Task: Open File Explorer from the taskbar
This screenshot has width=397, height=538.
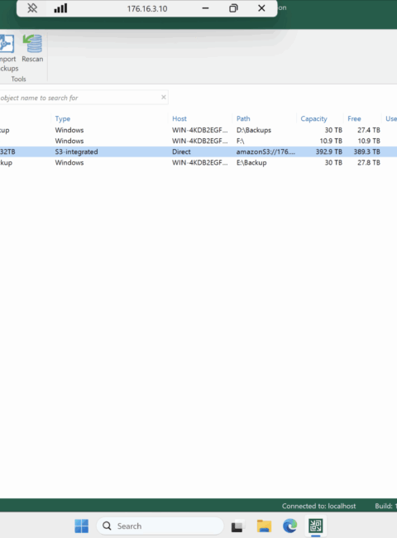Action: tap(264, 526)
